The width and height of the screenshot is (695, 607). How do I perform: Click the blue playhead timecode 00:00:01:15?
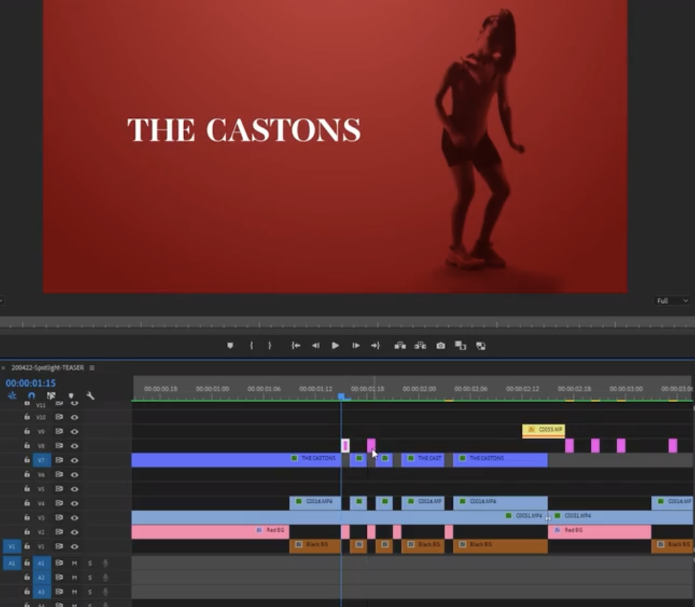(31, 383)
